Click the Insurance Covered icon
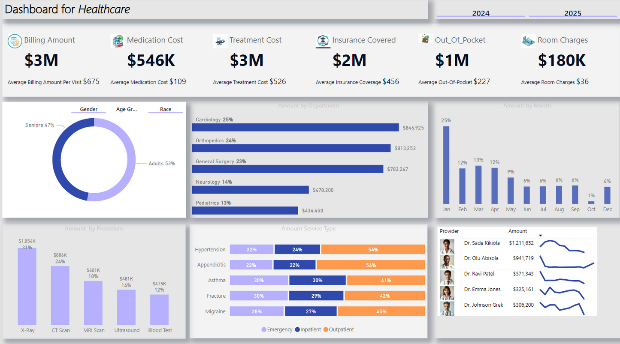This screenshot has height=344, width=620. tap(323, 41)
